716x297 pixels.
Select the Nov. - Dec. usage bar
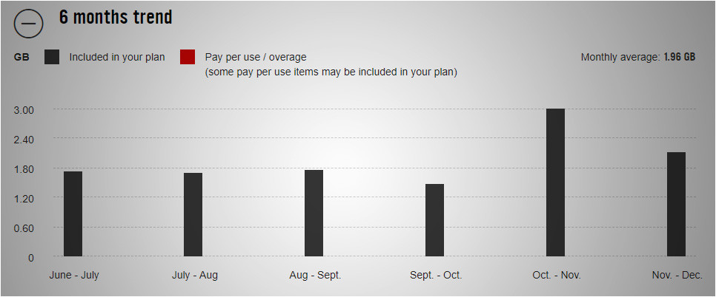coord(676,204)
